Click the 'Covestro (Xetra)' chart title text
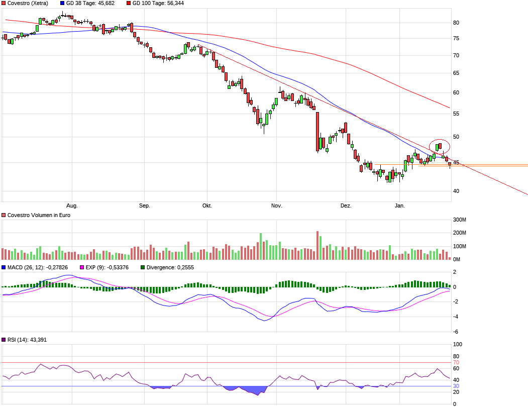This screenshot has height=409, width=528. 28,4
